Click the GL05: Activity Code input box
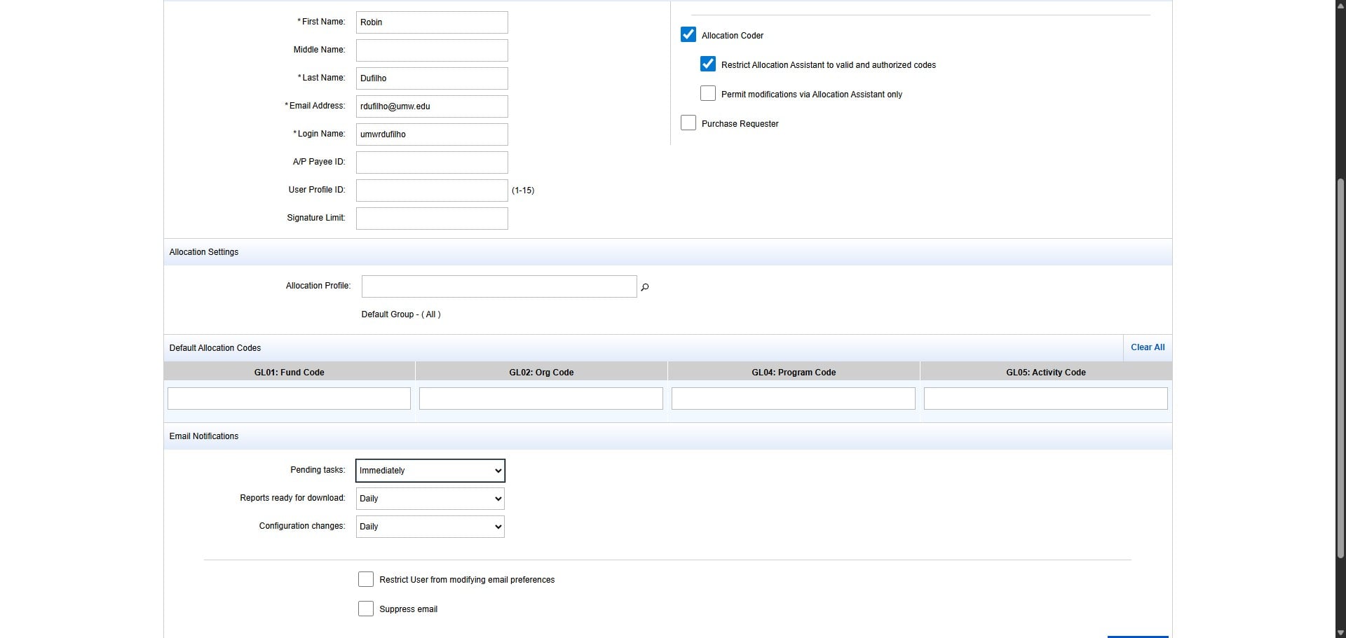This screenshot has width=1346, height=638. coord(1045,398)
